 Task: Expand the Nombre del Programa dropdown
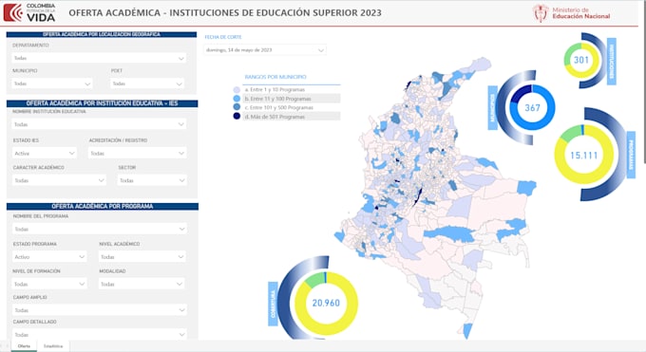coord(100,229)
